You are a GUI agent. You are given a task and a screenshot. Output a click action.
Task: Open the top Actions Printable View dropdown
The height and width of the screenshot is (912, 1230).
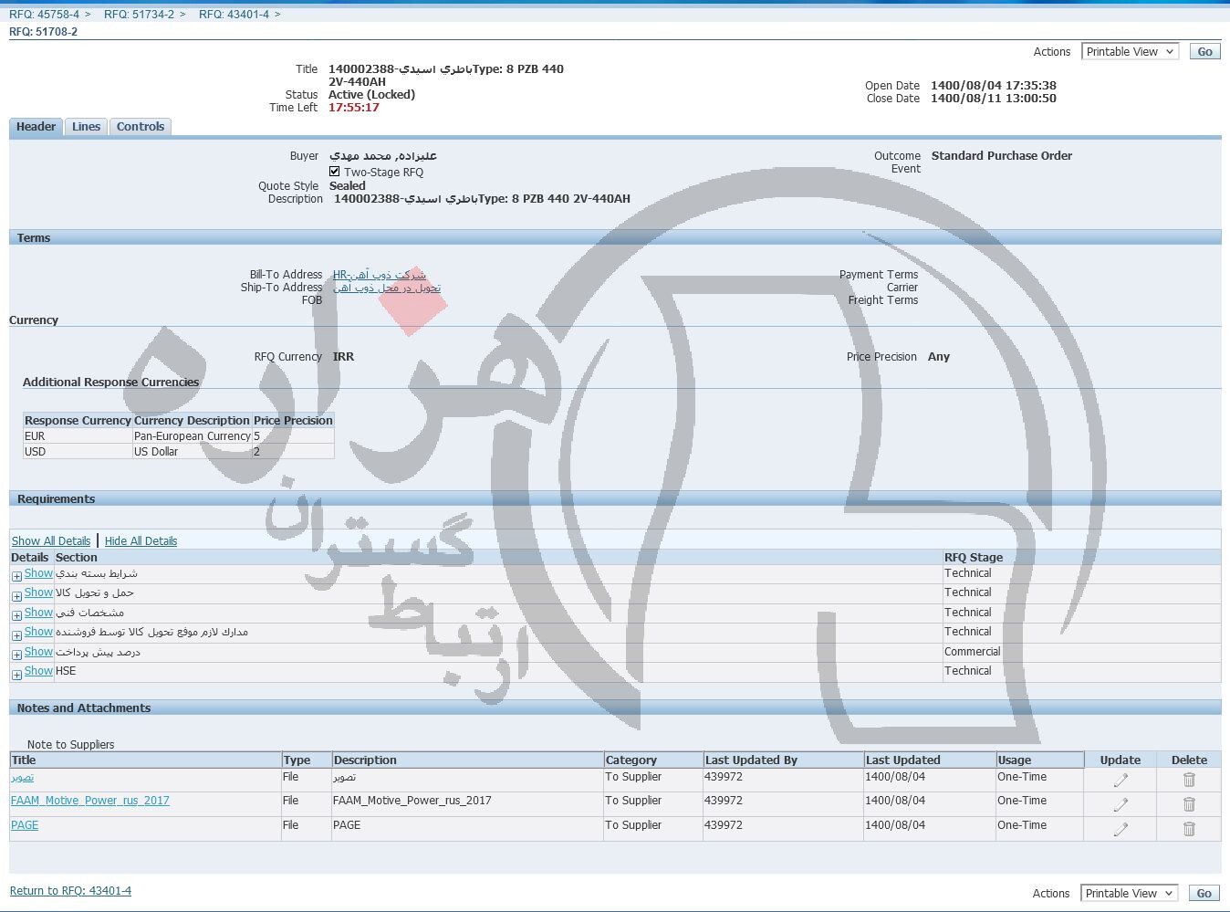(x=1130, y=52)
